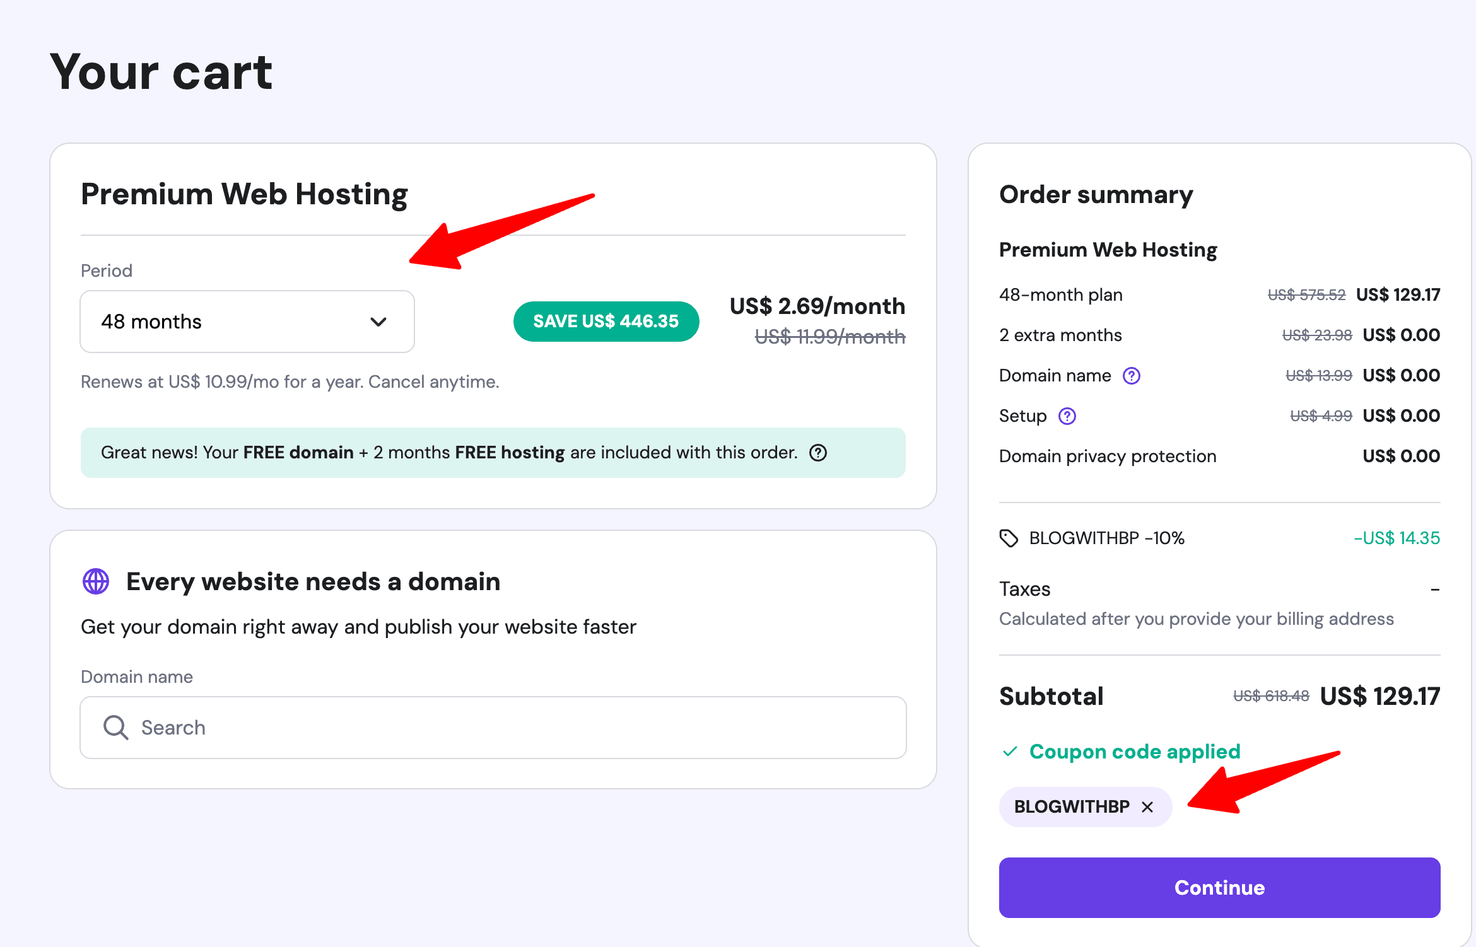Click the Coupon code applied text
1476x947 pixels.
(1135, 752)
